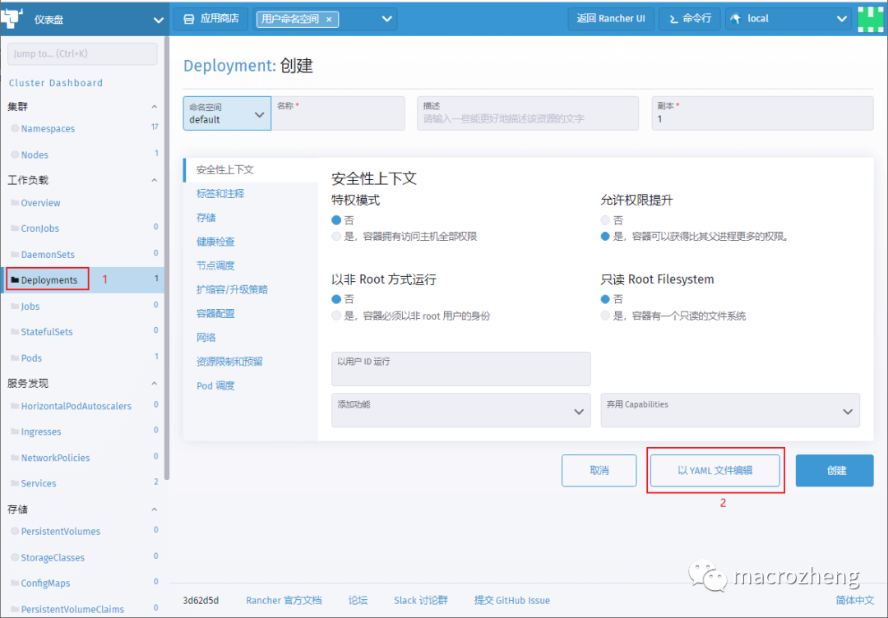The image size is (888, 618).
Task: Select 否 for 特权模式
Action: click(x=336, y=219)
